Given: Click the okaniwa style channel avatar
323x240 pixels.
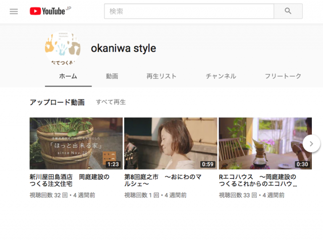Looking at the screenshot, I should click(x=63, y=48).
